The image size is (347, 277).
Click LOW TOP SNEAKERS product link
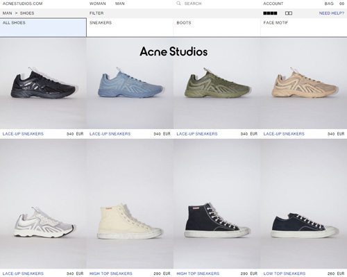pyautogui.click(x=285, y=274)
